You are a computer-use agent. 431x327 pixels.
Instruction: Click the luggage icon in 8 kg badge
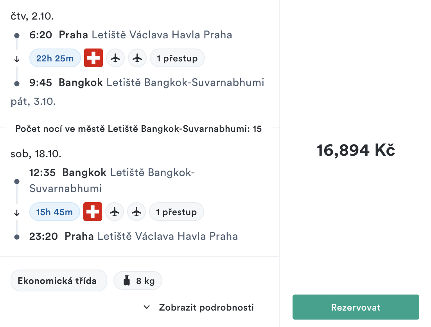126,280
